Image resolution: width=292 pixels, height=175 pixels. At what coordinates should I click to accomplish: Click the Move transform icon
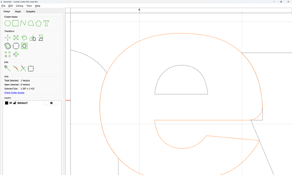pos(8,38)
